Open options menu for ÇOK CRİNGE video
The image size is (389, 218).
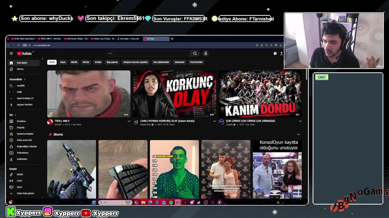coord(300,121)
